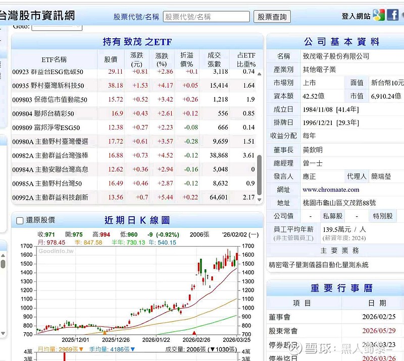Click the 折溢價% column header
The height and width of the screenshot is (361, 404).
(x=187, y=59)
